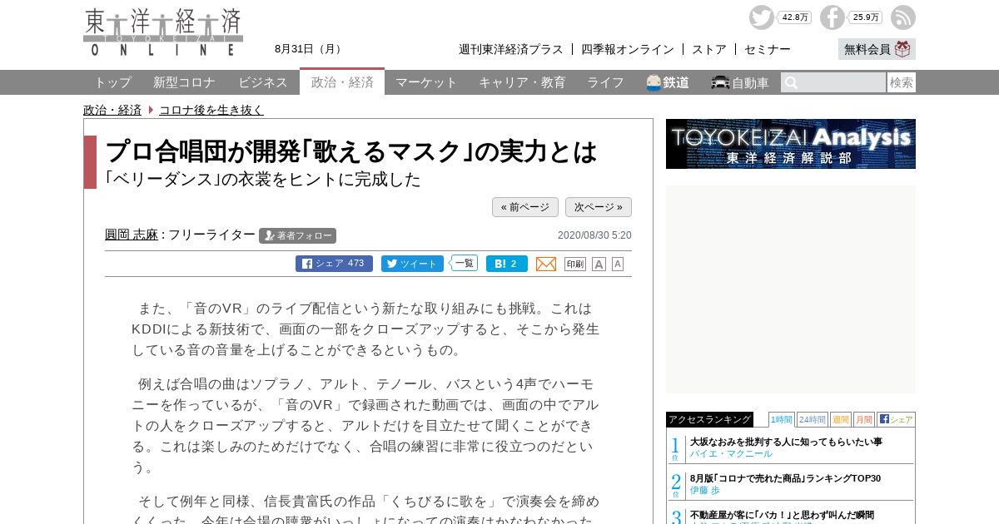Open the Facebook page icon in header
This screenshot has height=524, width=999.
[832, 17]
